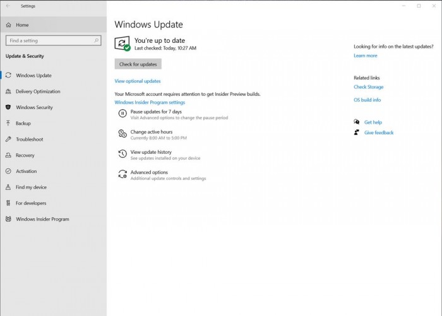Select Troubleshoot in the sidebar

click(x=53, y=139)
